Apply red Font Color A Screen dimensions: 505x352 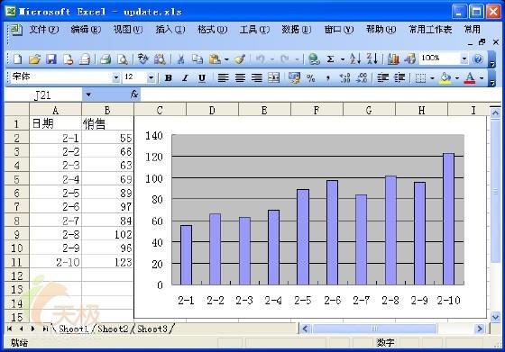click(470, 77)
